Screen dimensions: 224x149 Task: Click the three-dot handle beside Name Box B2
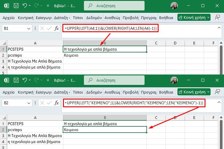click(x=35, y=103)
